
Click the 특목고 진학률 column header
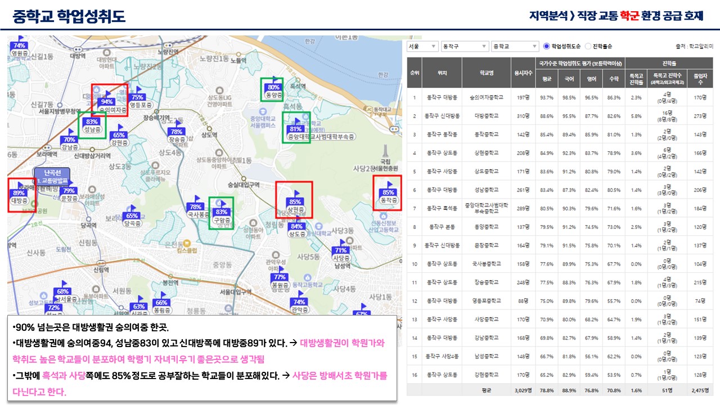pyautogui.click(x=636, y=79)
